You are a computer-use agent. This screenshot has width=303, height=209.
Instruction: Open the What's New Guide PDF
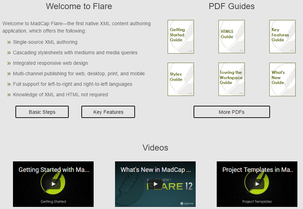coord(282,79)
